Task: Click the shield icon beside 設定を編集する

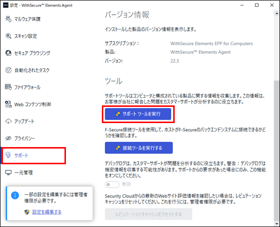Action: (27, 212)
